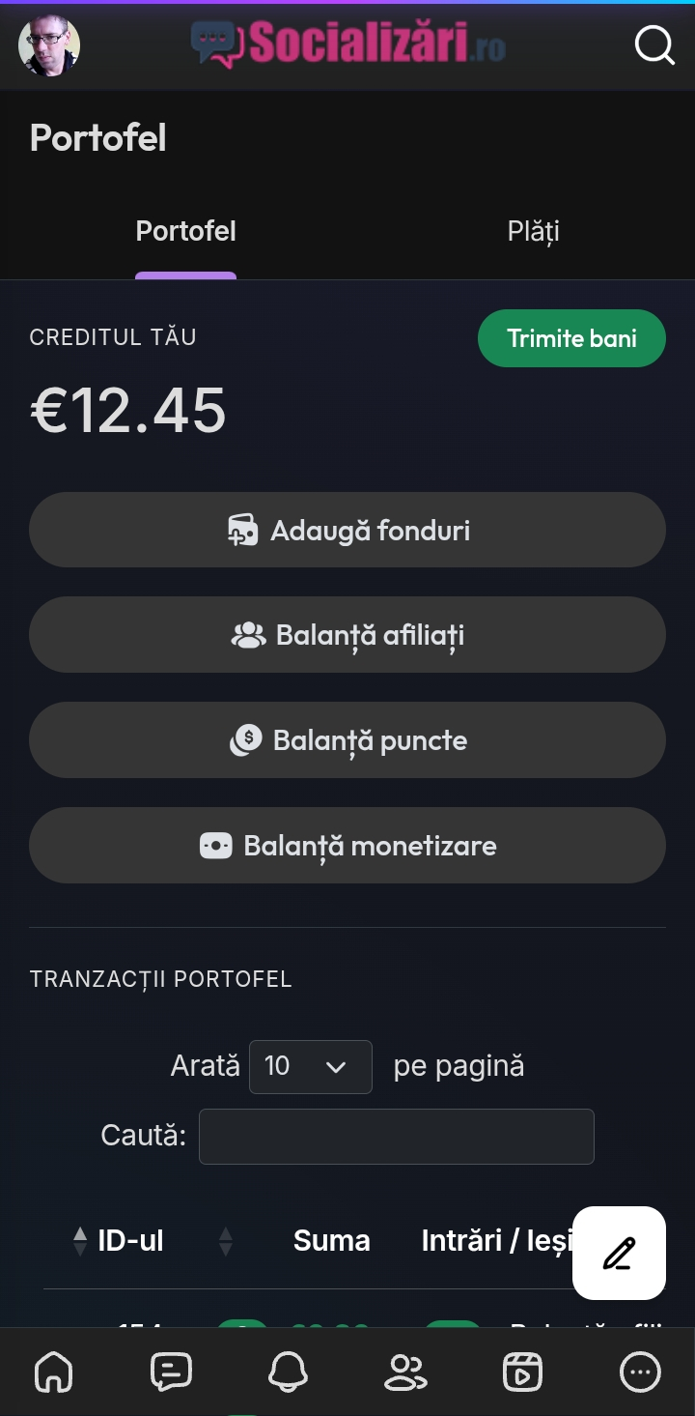Open the Socializări.ro logo link

(348, 43)
